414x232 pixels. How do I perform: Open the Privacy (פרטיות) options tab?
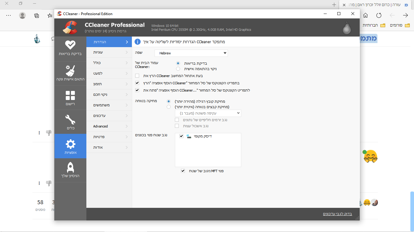[x=109, y=137]
